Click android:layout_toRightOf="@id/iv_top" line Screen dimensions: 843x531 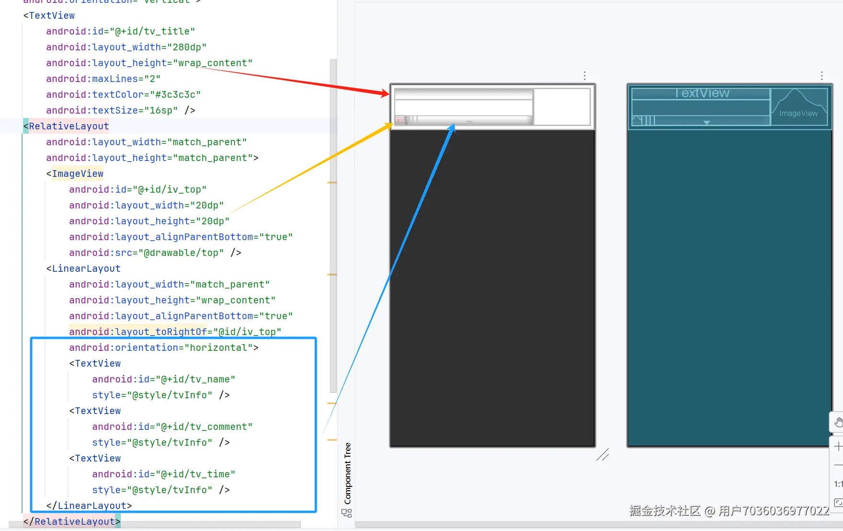pos(175,332)
